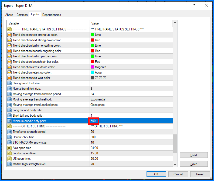The height and width of the screenshot is (181, 214).
Task: Click the Aqua color swatch
Action: 93,72
